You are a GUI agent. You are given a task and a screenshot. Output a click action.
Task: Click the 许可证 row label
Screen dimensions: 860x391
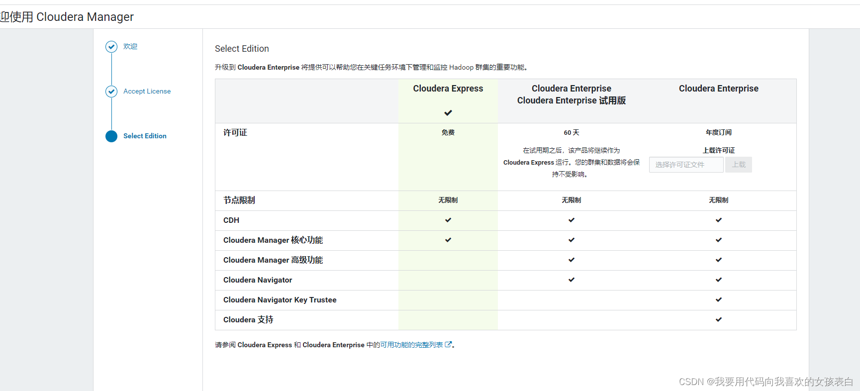coord(235,132)
